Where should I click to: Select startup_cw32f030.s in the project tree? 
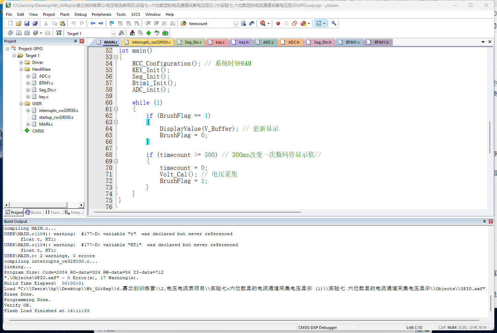coord(56,117)
